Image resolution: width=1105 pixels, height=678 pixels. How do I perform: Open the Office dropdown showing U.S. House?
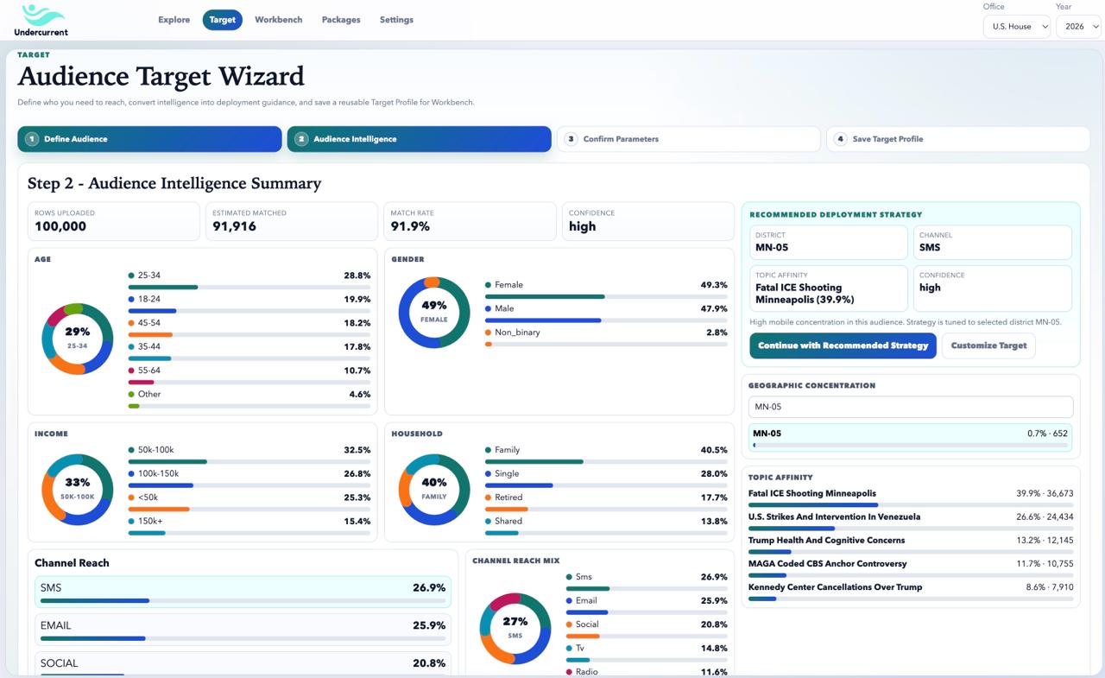[x=1016, y=26]
